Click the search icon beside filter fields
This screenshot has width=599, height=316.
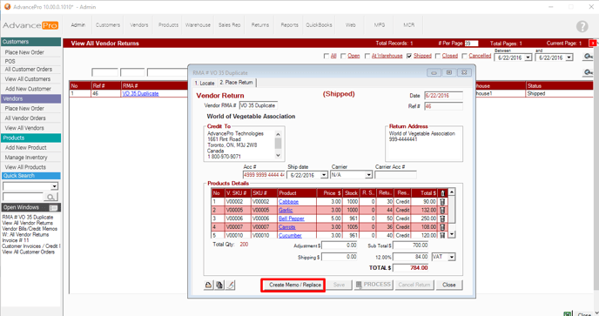[588, 72]
